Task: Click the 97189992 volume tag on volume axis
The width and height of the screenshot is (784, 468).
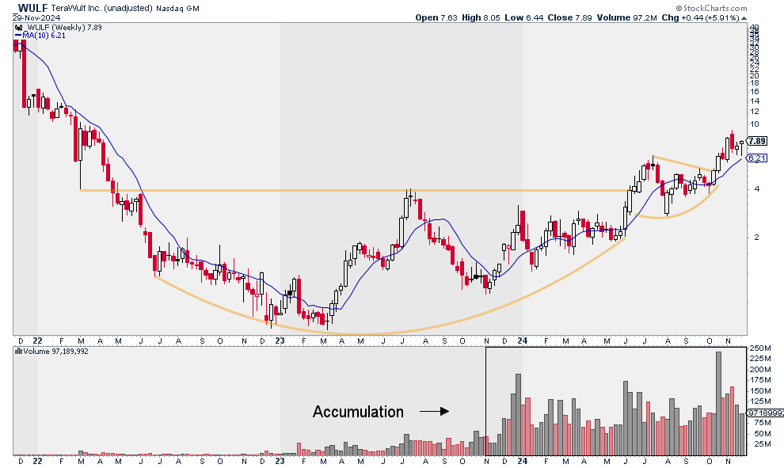Action: [766, 413]
